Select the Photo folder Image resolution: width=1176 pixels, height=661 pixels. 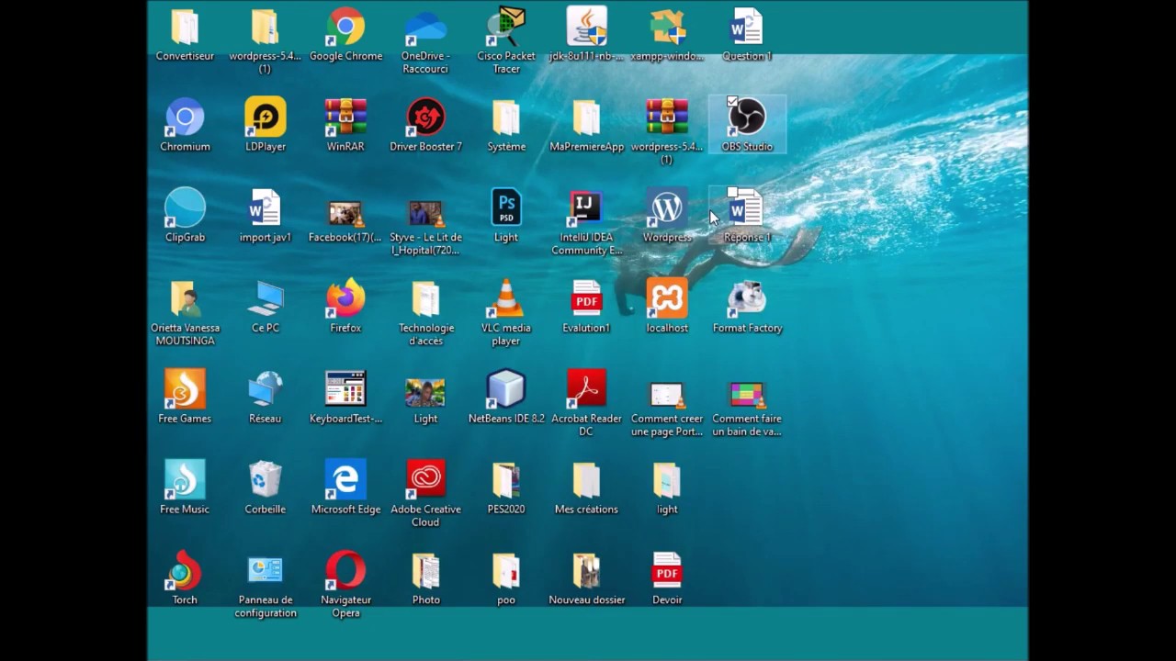pyautogui.click(x=425, y=570)
